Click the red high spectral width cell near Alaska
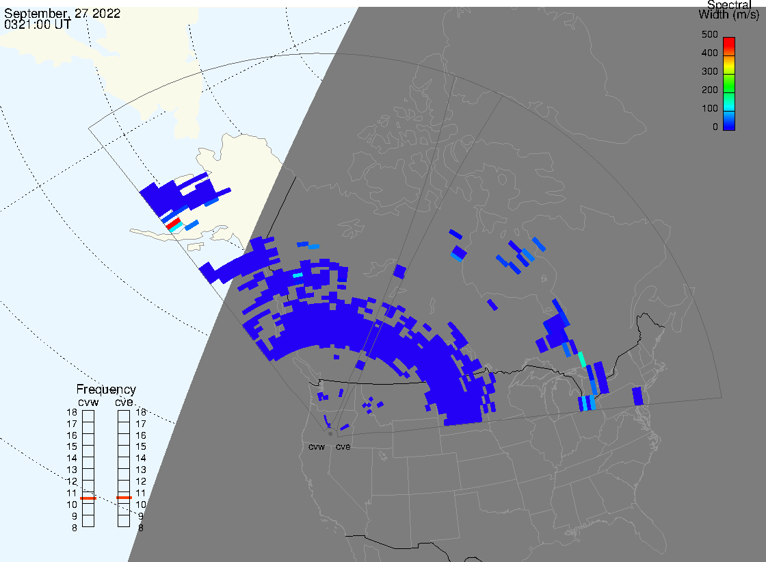 (x=173, y=224)
